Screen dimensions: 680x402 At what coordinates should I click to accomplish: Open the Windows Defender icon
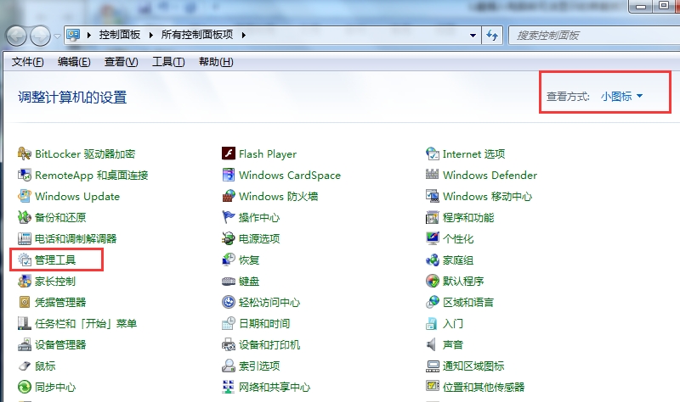(x=433, y=175)
